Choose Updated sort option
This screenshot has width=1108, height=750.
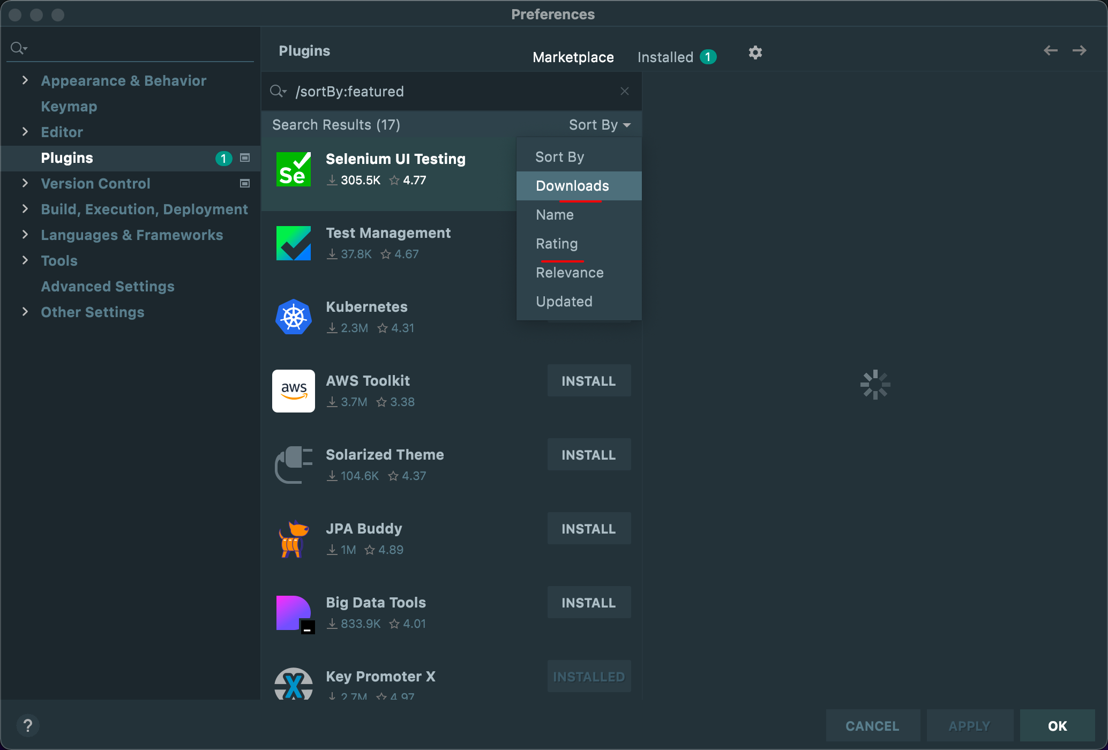point(564,302)
